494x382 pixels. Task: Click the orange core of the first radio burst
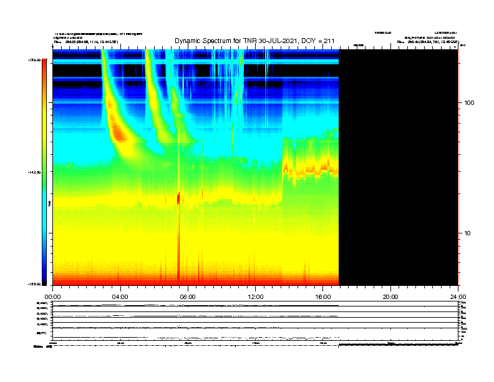click(119, 132)
